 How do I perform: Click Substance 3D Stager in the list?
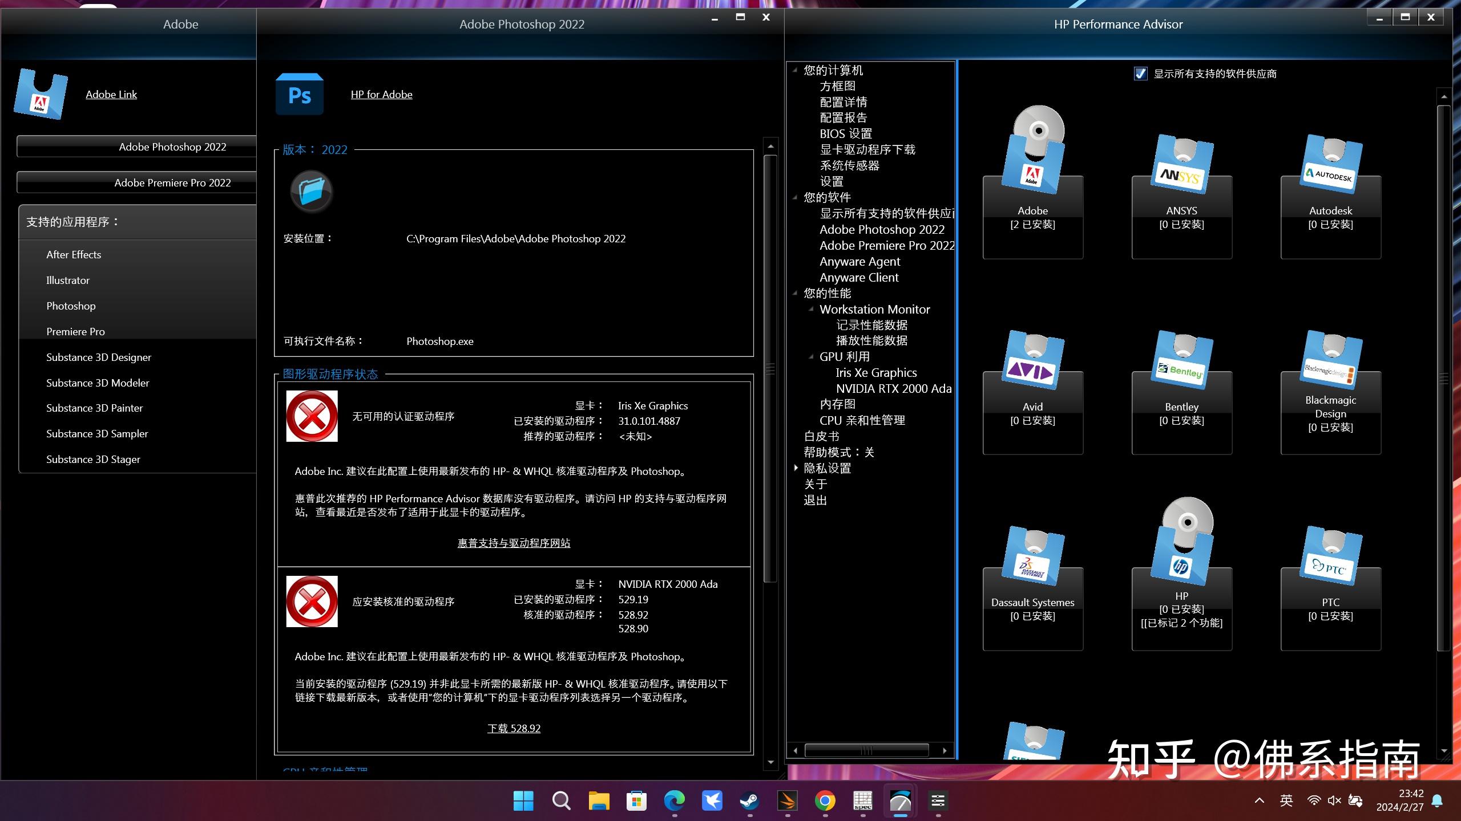click(x=93, y=459)
